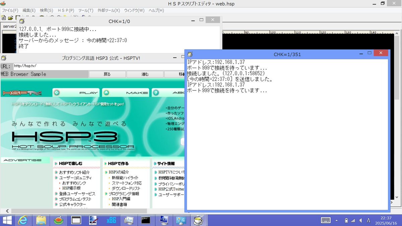402x226 pixels.
Task: Open the HSP3の紹介 link
Action: coord(119,172)
